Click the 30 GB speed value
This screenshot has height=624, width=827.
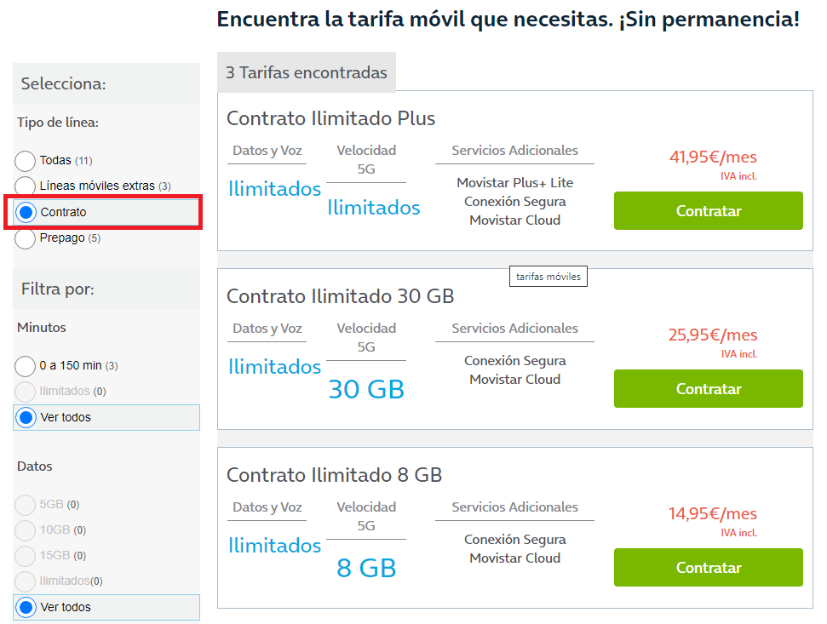[366, 389]
